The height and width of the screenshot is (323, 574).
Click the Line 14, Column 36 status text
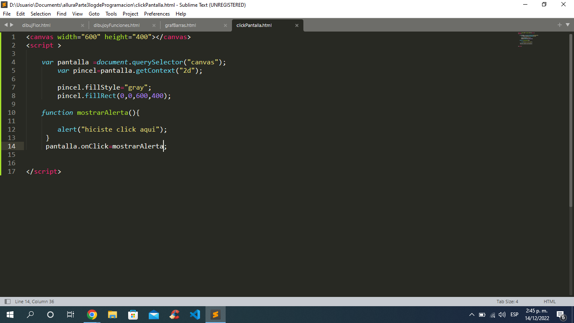(34, 302)
